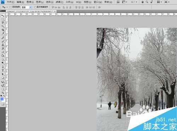Enable the 显示变换控件 (Show Transform Controls) checkbox
The height and width of the screenshot is (131, 177).
[35, 7]
